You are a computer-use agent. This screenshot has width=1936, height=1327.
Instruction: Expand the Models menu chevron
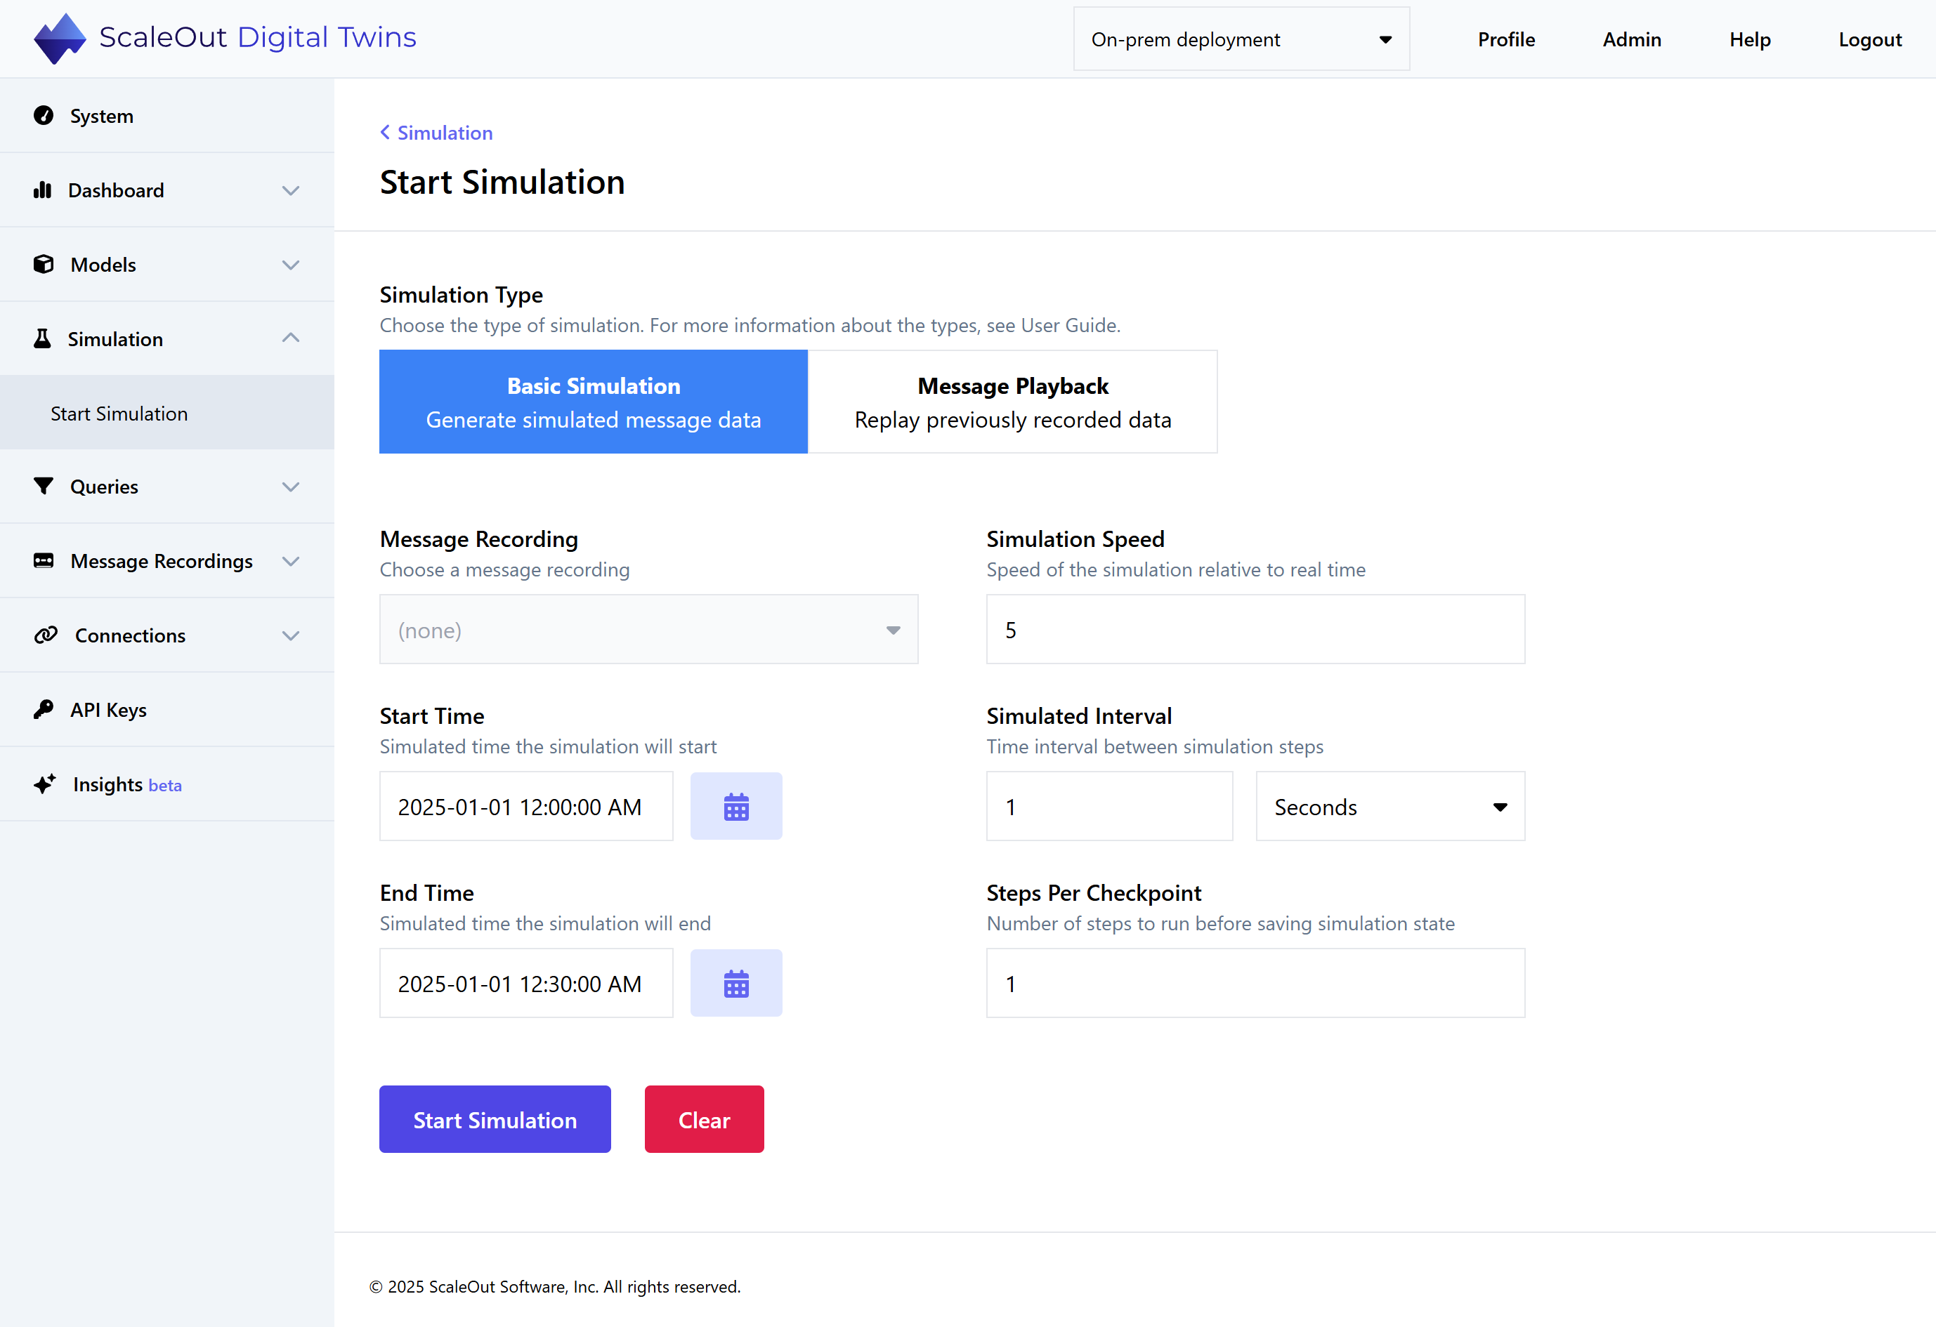(291, 265)
